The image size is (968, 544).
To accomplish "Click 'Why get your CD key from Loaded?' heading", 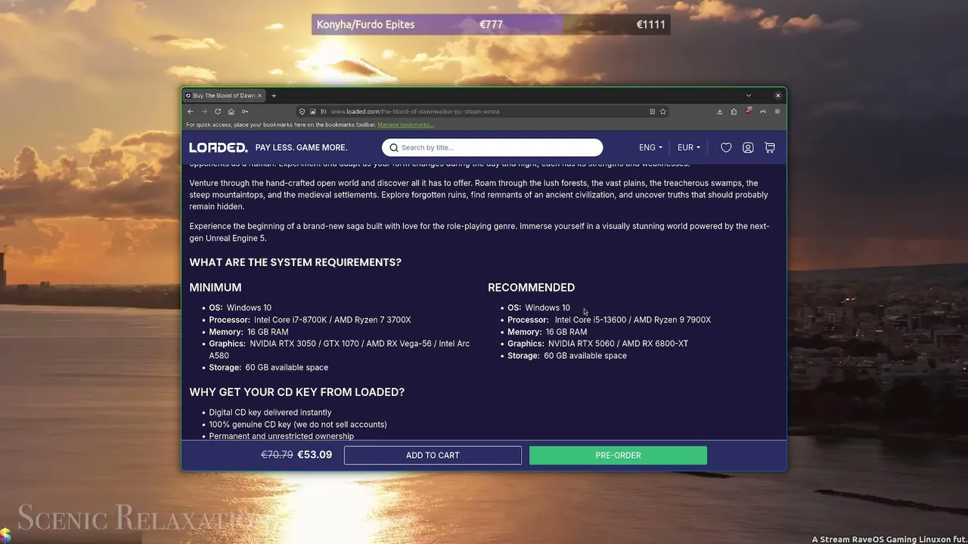I will [296, 392].
